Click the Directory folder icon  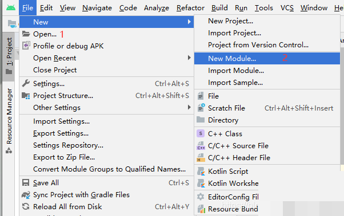pyautogui.click(x=201, y=120)
